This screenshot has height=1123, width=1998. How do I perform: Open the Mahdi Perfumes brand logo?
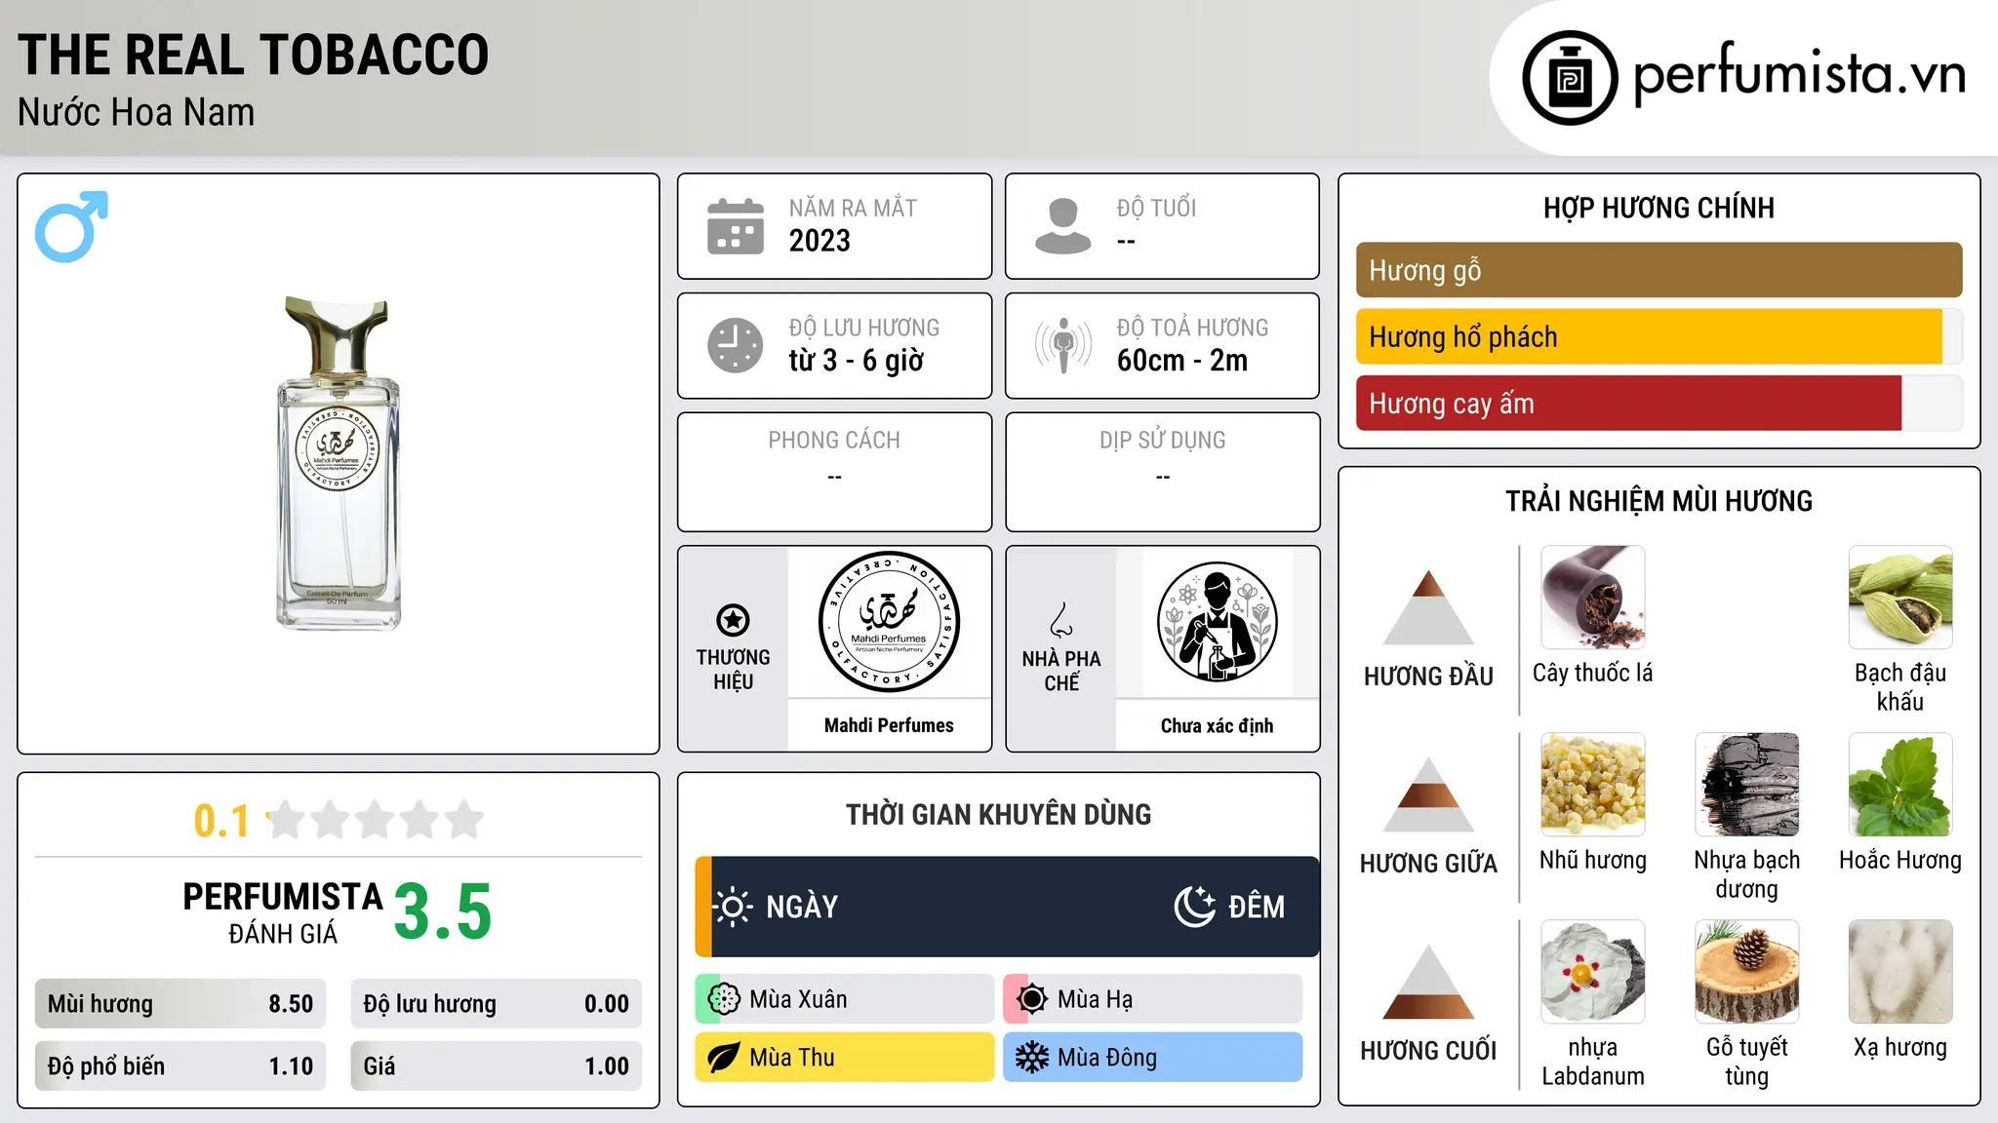(889, 622)
